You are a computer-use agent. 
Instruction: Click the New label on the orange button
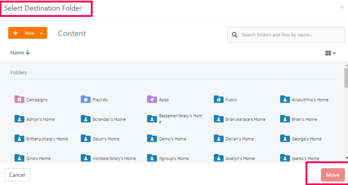[29, 33]
